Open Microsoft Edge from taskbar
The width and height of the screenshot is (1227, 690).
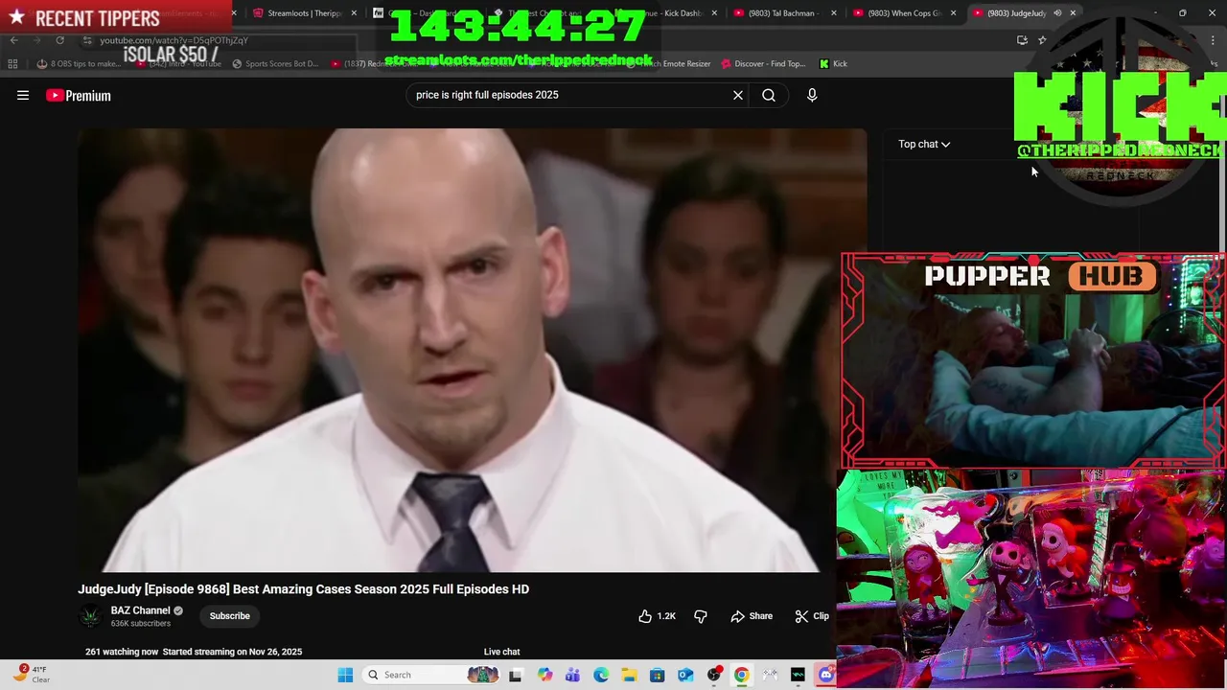click(x=601, y=675)
